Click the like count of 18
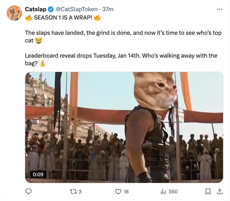The height and width of the screenshot is (201, 230). click(x=126, y=192)
